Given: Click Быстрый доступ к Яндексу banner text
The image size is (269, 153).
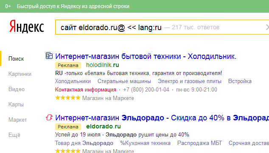Looking at the screenshot, I should click(x=73, y=6).
